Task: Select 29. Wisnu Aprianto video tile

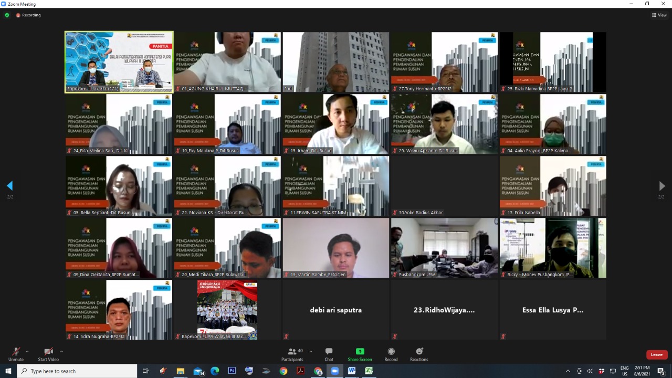Action: pyautogui.click(x=445, y=124)
